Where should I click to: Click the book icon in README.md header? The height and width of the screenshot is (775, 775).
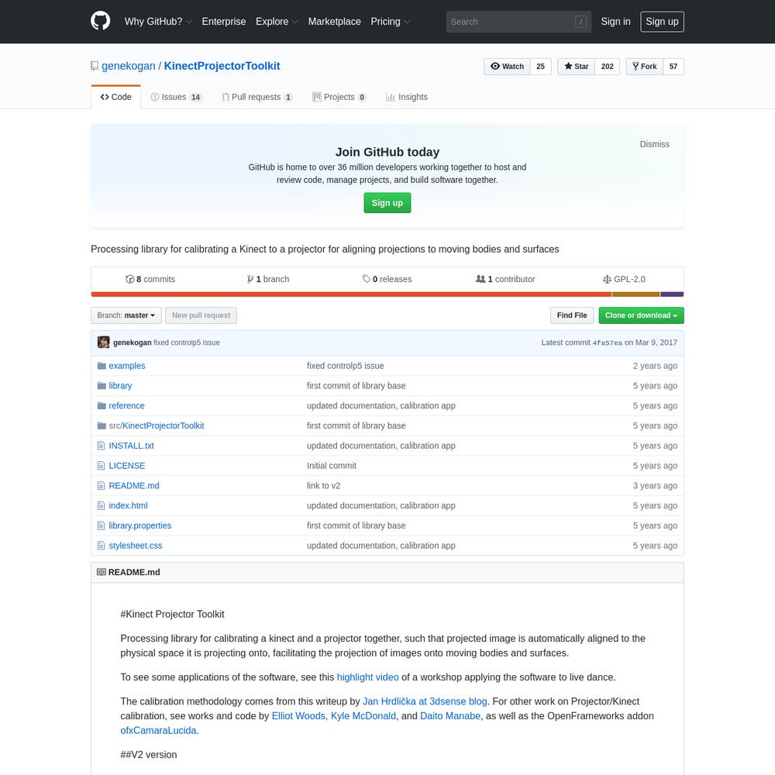102,572
